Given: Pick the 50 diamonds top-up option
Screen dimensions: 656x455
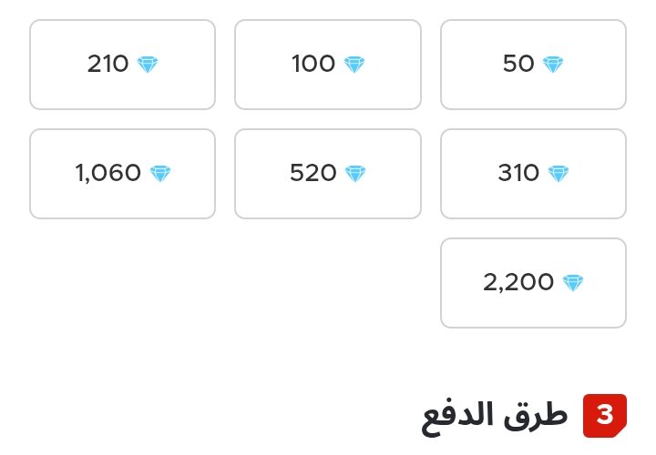Looking at the screenshot, I should (533, 65).
